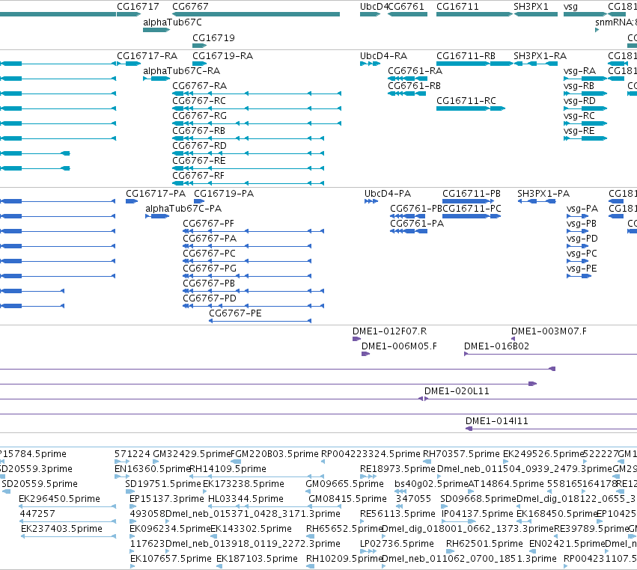
Task: Select the CG16717 gene label
Action: (138, 7)
